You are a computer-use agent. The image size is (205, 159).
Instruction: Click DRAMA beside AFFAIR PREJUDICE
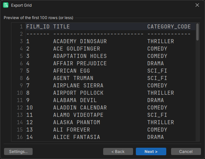(x=155, y=64)
